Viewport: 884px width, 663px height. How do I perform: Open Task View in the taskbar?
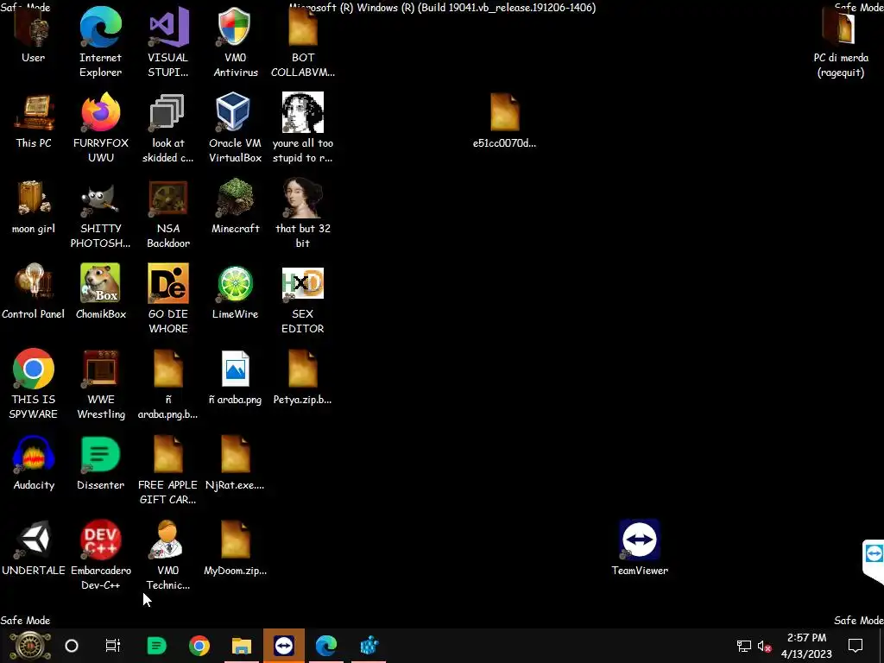click(x=113, y=646)
